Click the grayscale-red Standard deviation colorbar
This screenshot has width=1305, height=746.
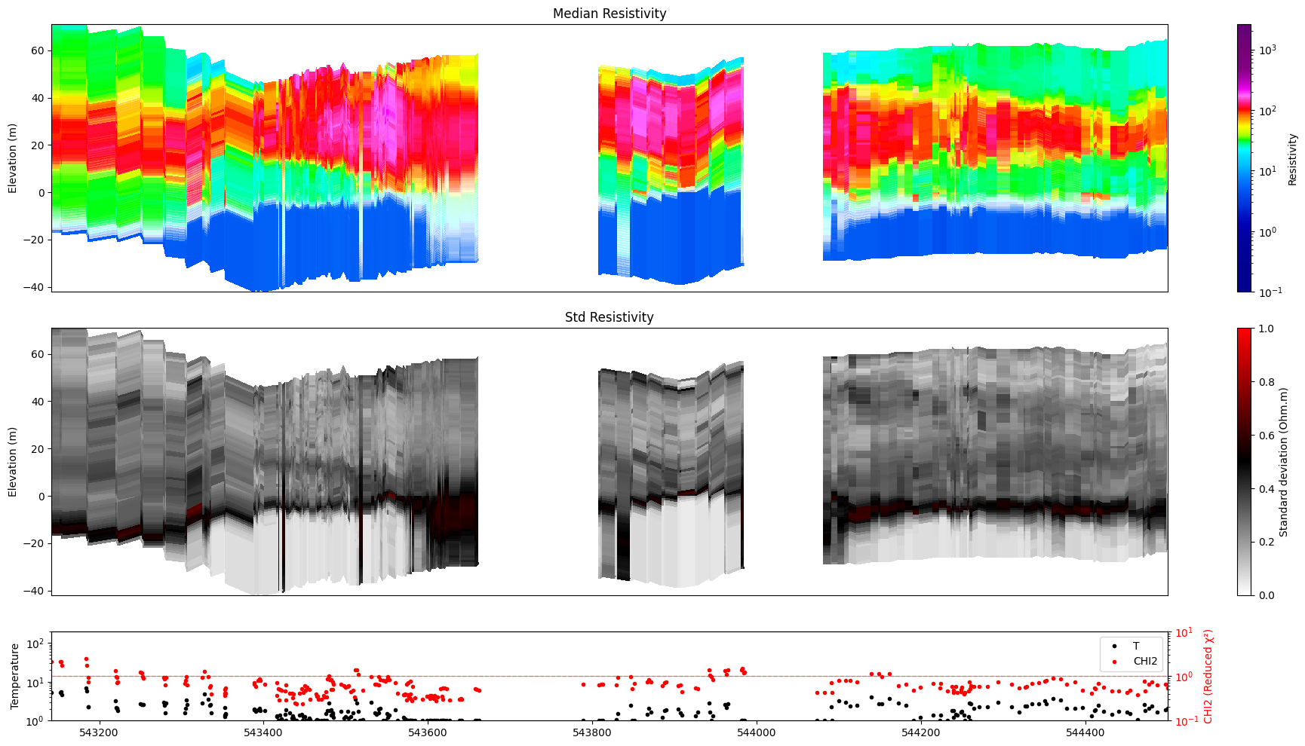tap(1244, 461)
